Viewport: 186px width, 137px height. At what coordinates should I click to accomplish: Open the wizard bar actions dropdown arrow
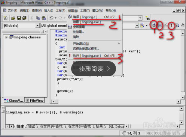coord(147,26)
